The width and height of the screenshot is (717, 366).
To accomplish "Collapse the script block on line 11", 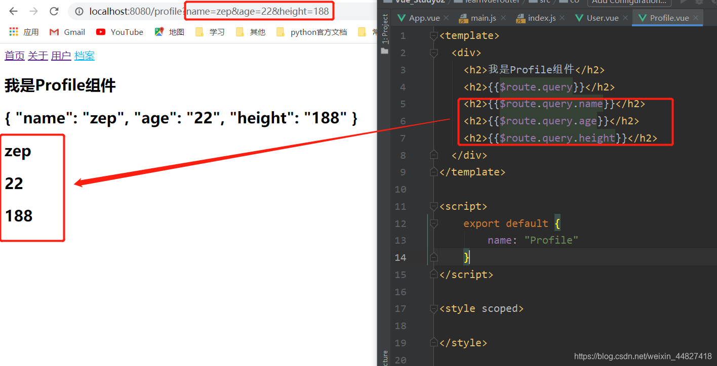I will coord(433,206).
